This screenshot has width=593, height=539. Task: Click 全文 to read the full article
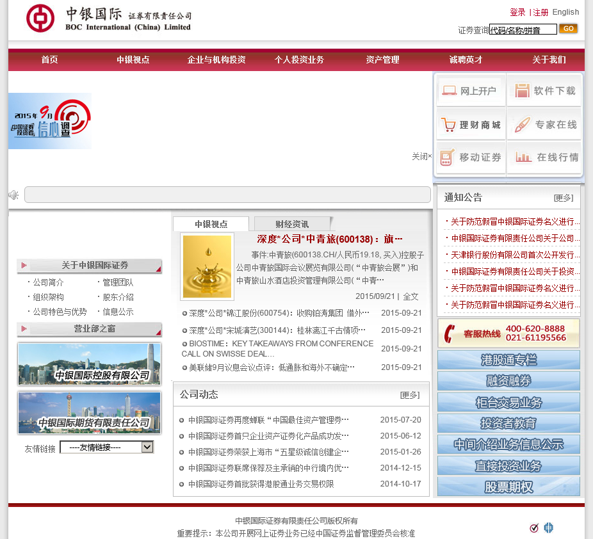coord(410,297)
